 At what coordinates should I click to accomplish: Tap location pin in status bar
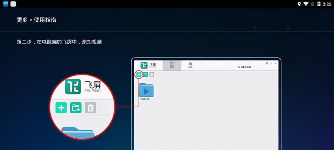coord(299,4)
